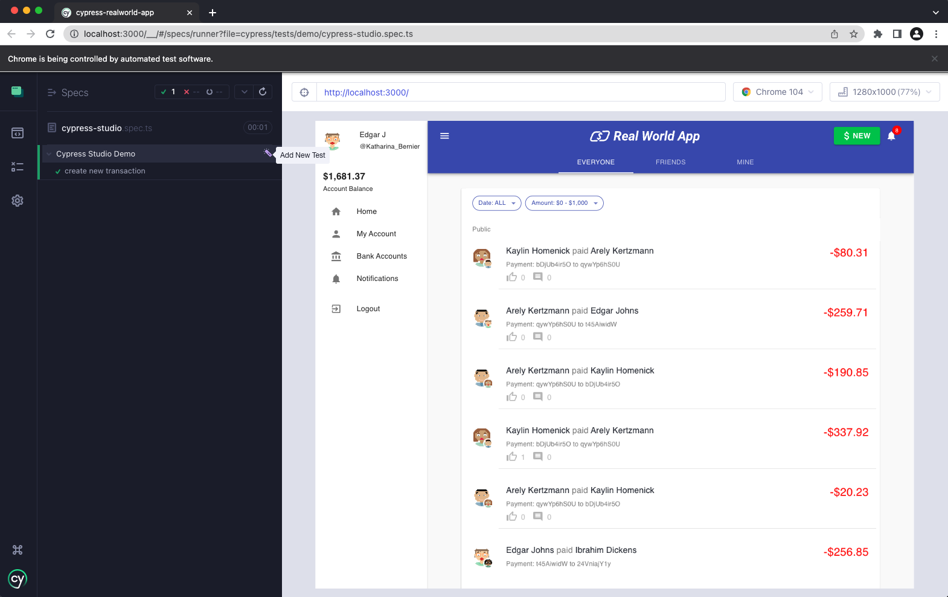
Task: Like the Kaylin Homenick $80.31 payment
Action: tap(512, 277)
